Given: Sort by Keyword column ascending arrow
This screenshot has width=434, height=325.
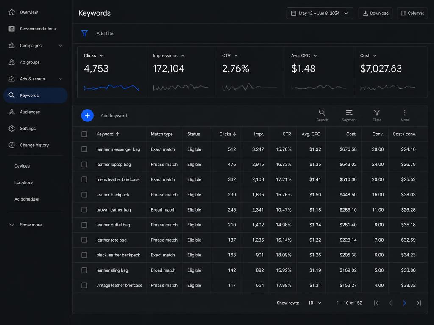Looking at the screenshot, I should (x=118, y=134).
